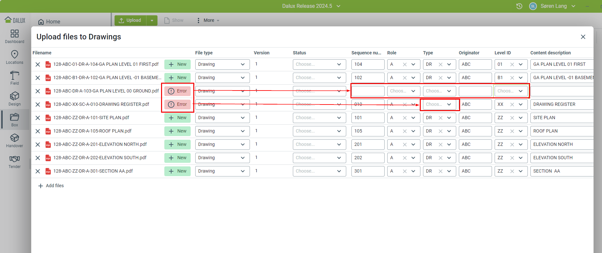Open the Dashboard sidebar icon
The image size is (602, 253).
pyautogui.click(x=15, y=36)
